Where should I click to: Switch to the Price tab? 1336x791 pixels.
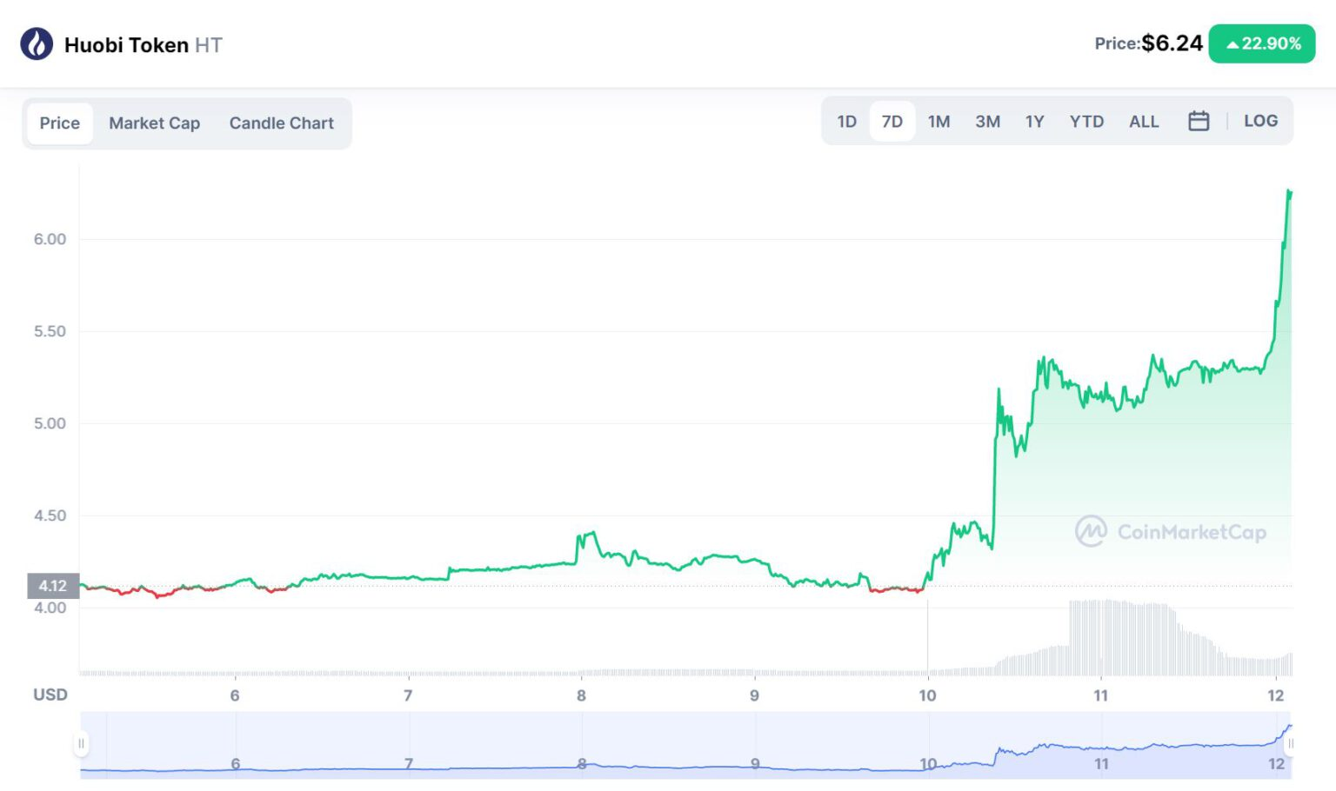click(x=59, y=123)
